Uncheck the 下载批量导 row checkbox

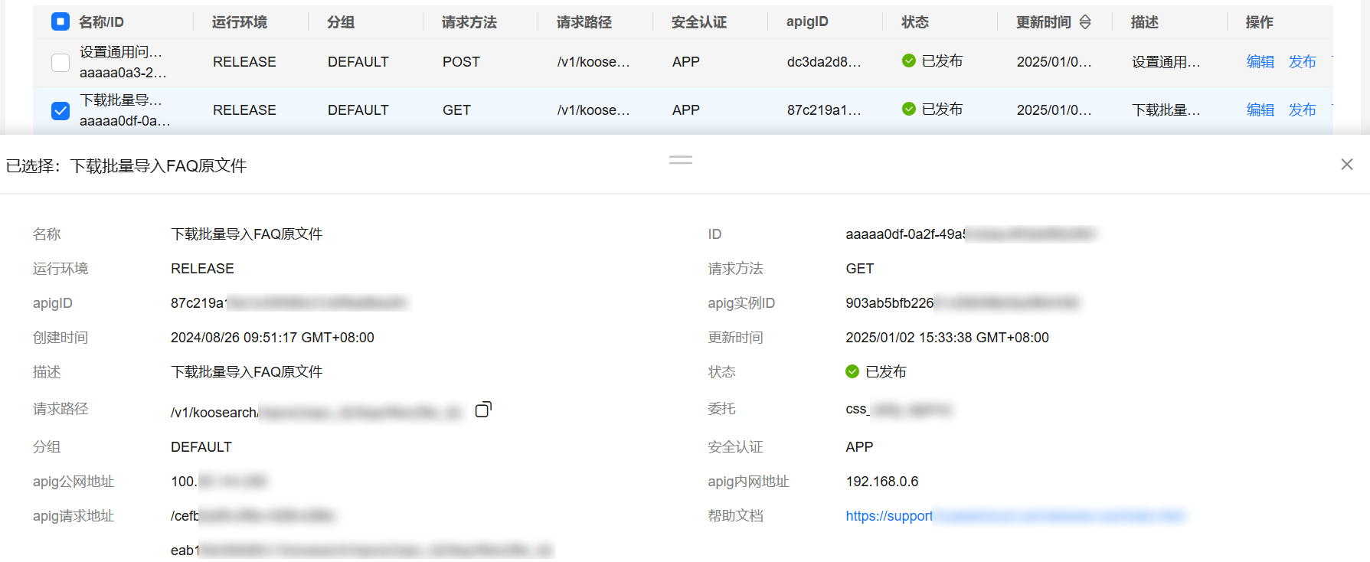[x=60, y=111]
